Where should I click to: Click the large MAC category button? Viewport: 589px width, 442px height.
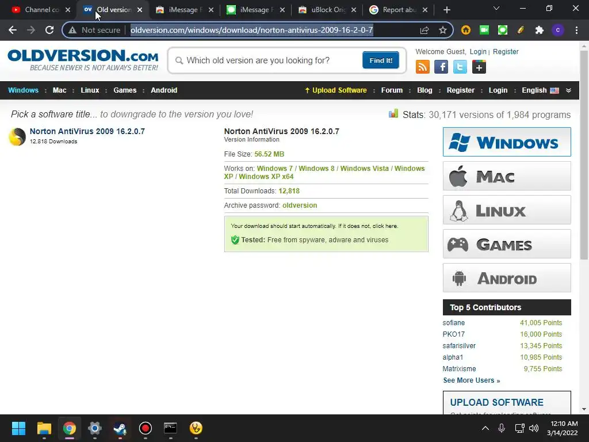(x=507, y=176)
